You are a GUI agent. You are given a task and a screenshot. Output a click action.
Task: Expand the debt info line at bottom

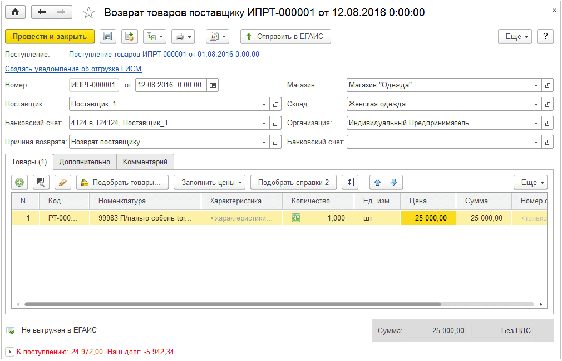coord(9,352)
